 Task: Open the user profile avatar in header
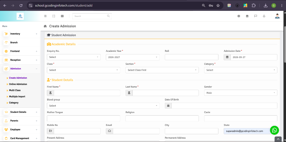277,16
